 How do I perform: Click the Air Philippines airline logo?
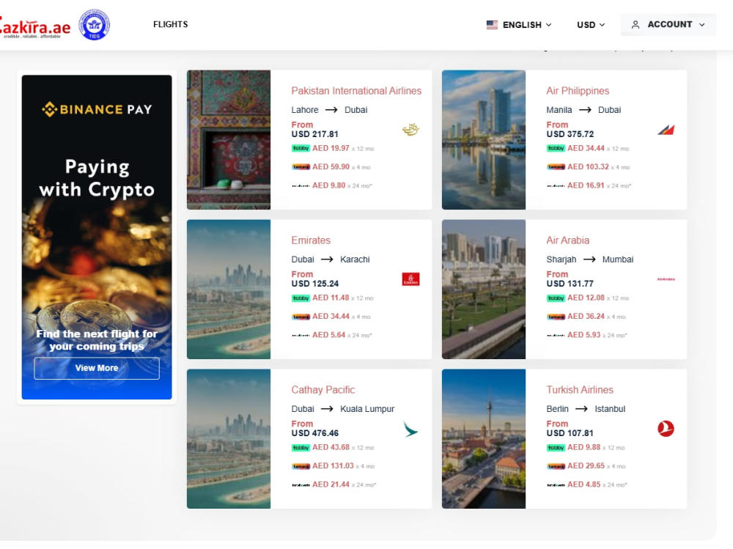666,130
